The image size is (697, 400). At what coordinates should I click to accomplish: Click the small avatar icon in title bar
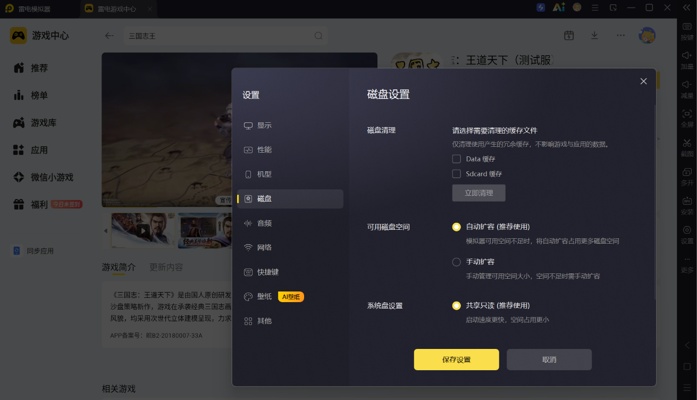coord(577,7)
